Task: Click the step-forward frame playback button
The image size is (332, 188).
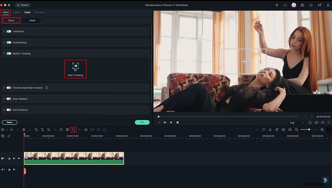Action: 165,123
